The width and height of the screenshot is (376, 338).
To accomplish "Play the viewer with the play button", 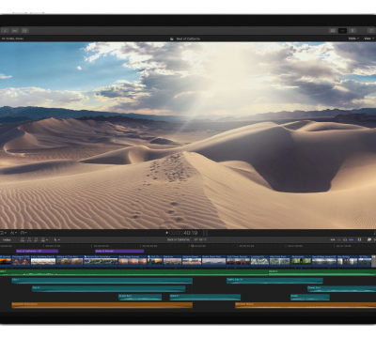I will tap(166, 233).
